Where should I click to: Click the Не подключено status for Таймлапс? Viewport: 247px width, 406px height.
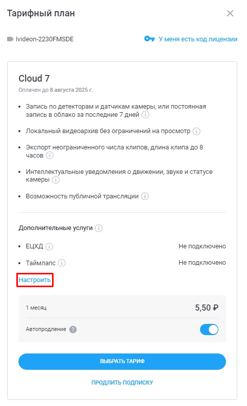click(202, 263)
